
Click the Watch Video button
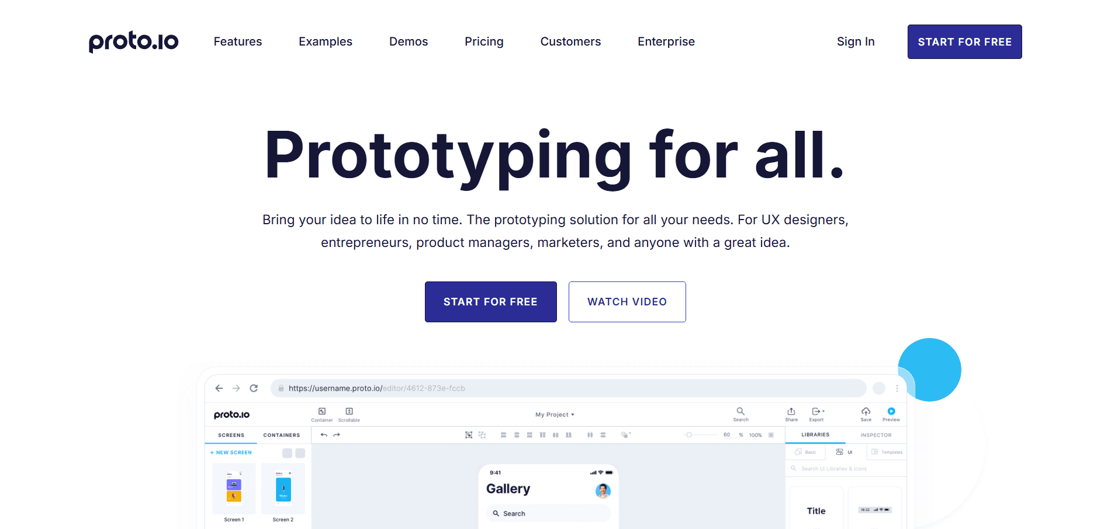tap(627, 302)
